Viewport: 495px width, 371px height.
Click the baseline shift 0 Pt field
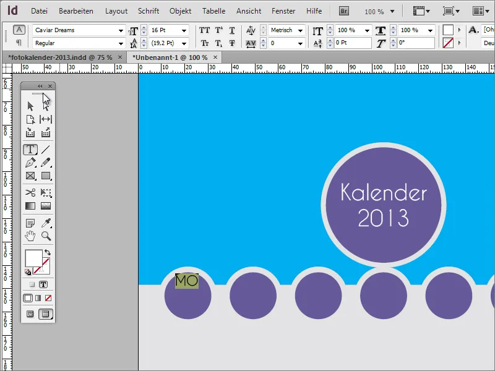coord(353,43)
